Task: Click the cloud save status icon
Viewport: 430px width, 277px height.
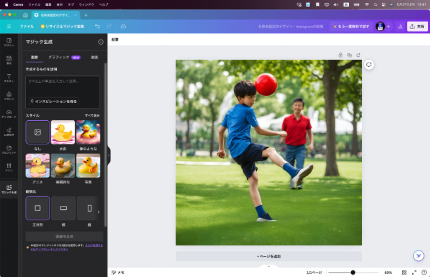Action: coord(123,26)
